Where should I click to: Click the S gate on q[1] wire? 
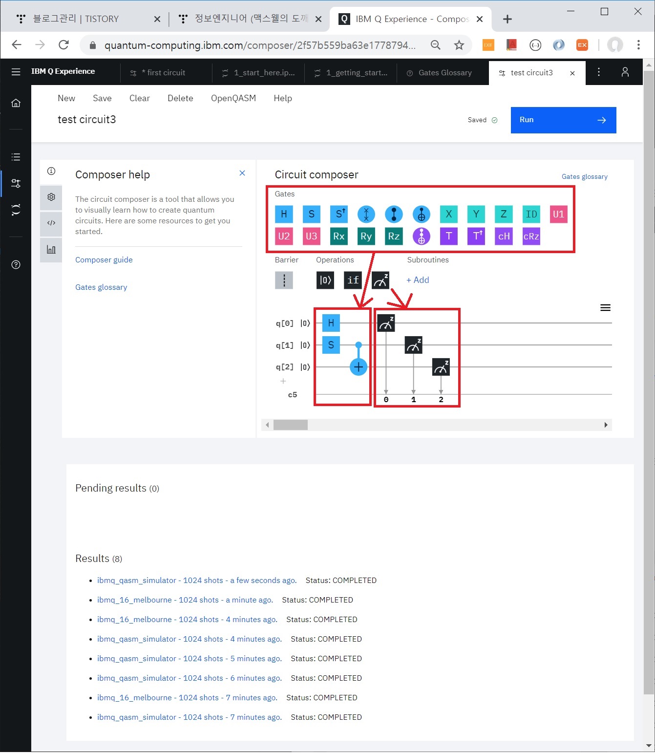[x=331, y=345]
